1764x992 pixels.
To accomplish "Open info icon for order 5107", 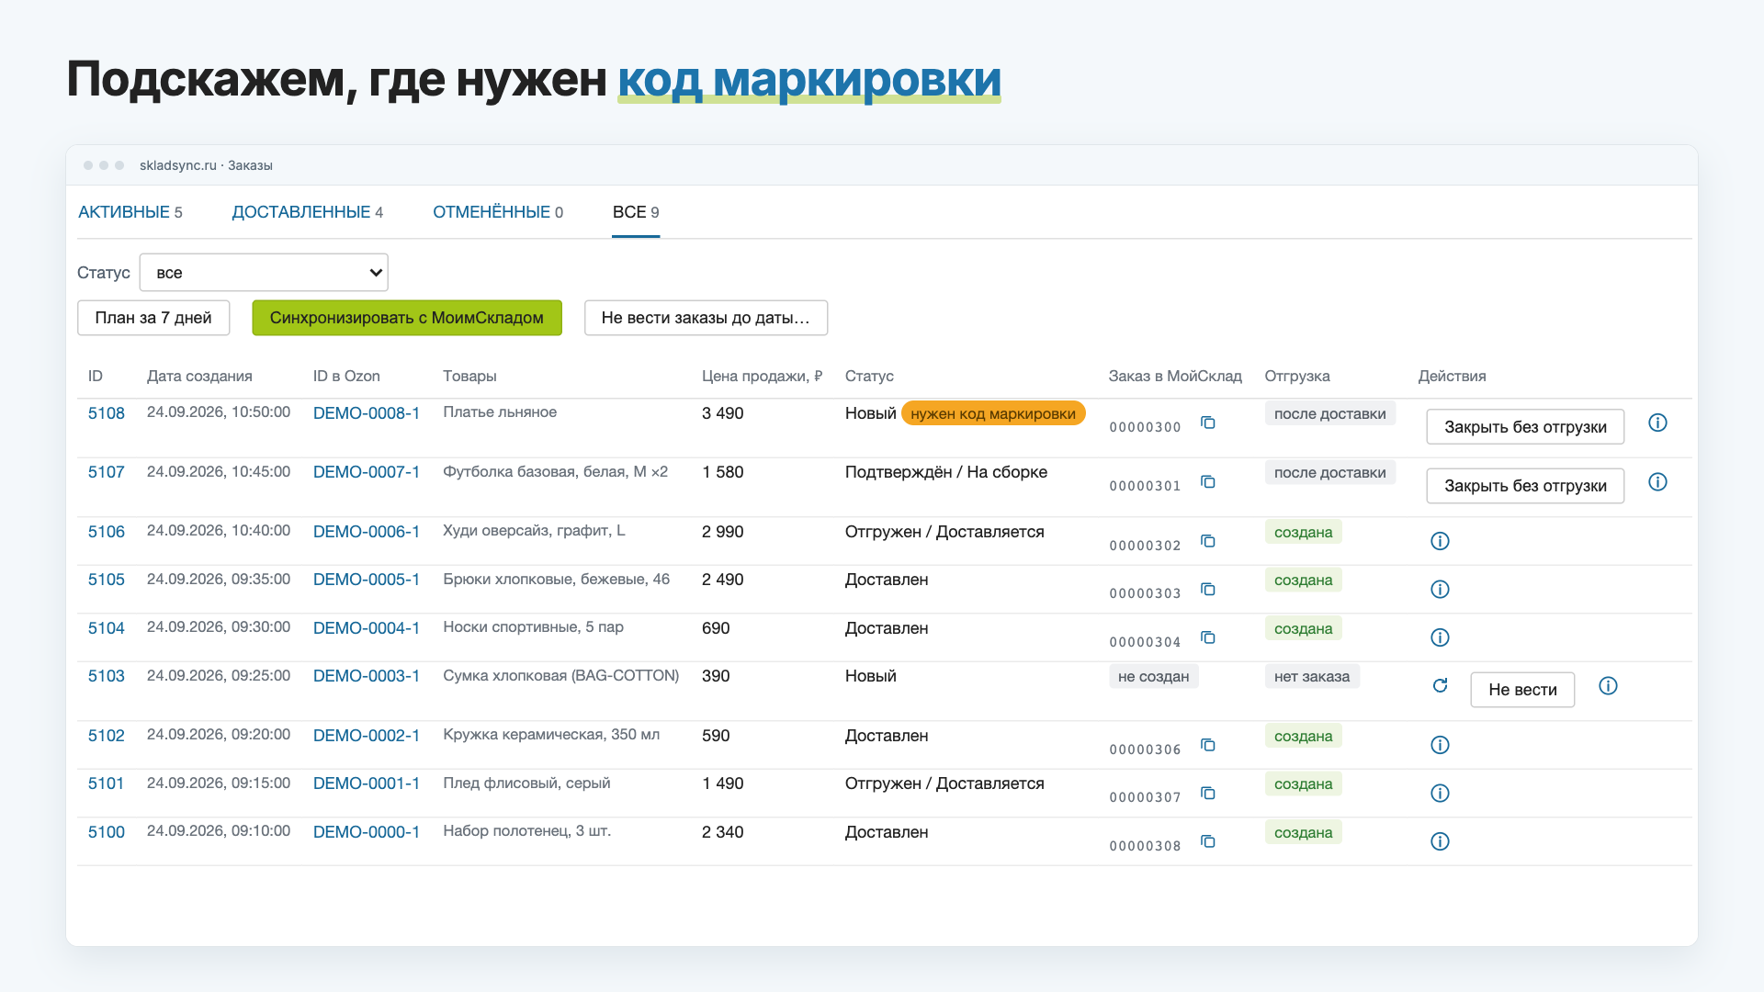I will [x=1657, y=481].
